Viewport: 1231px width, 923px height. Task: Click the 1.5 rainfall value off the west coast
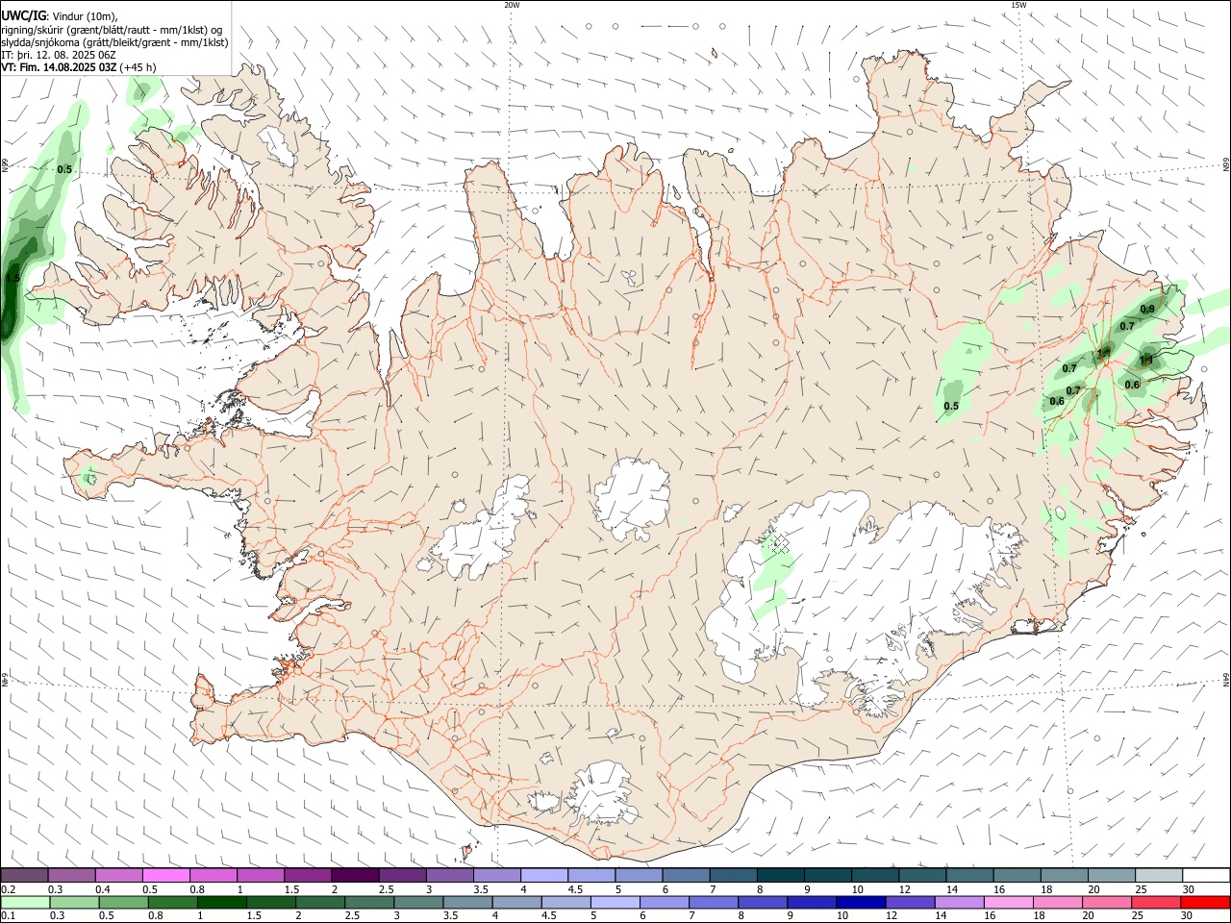pyautogui.click(x=13, y=278)
